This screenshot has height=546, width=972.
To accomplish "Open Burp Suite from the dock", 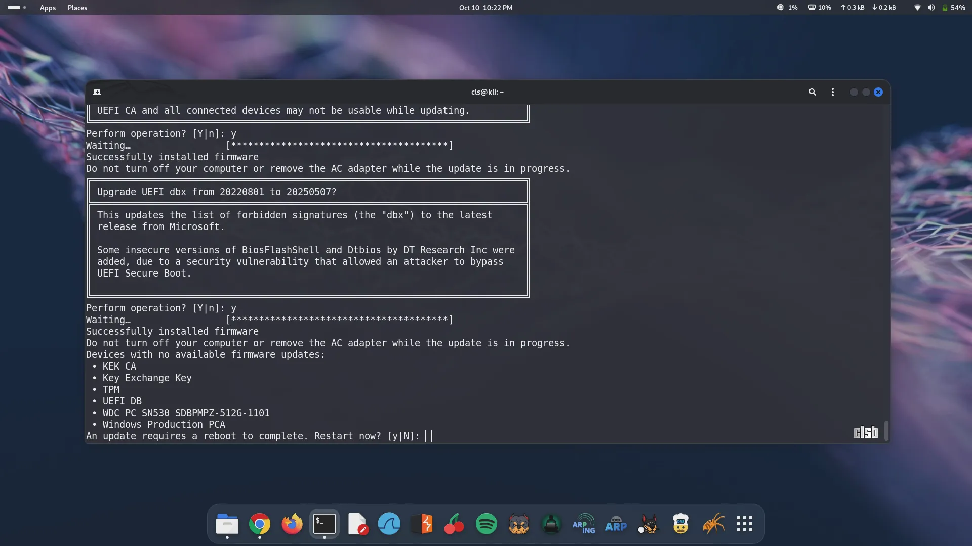I will tap(422, 524).
